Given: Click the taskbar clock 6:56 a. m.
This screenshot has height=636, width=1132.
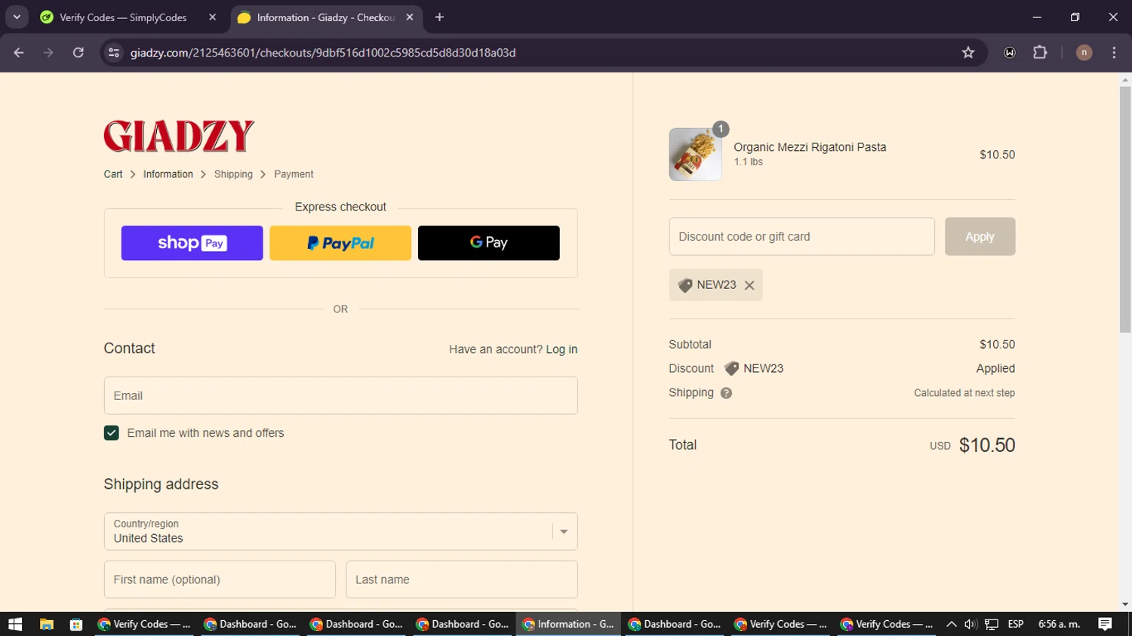Looking at the screenshot, I should [x=1059, y=624].
